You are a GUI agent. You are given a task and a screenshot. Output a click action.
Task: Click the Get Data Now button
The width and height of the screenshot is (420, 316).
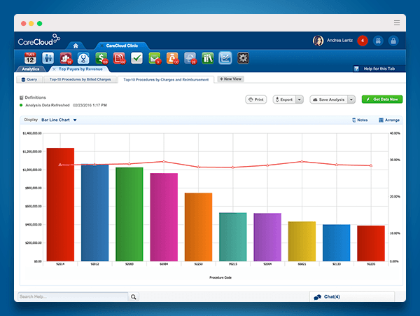tap(382, 99)
